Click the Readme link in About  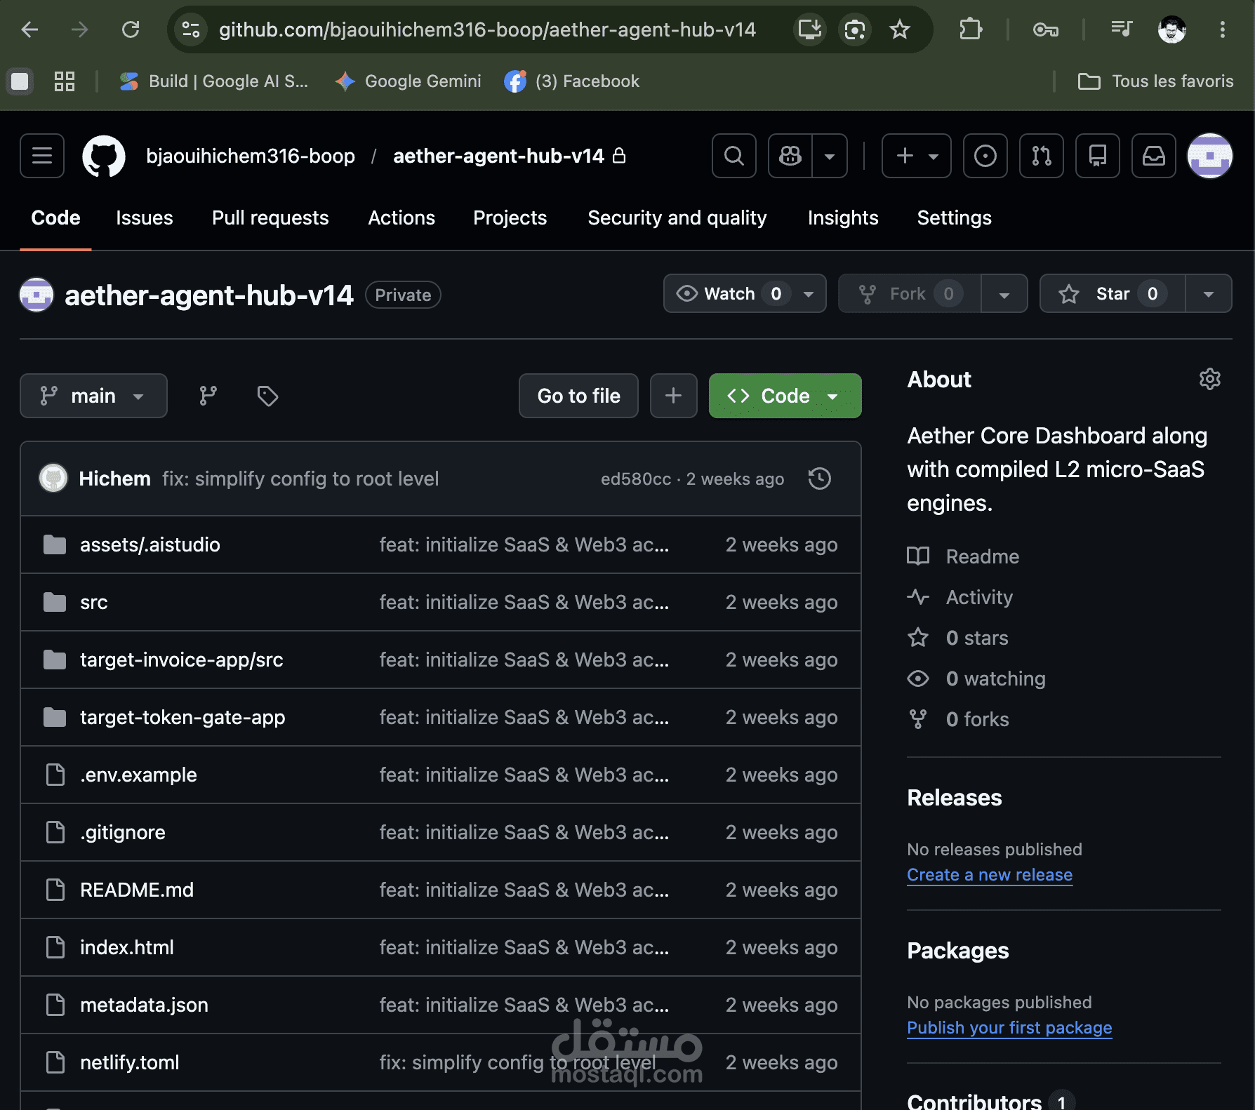pyautogui.click(x=963, y=556)
